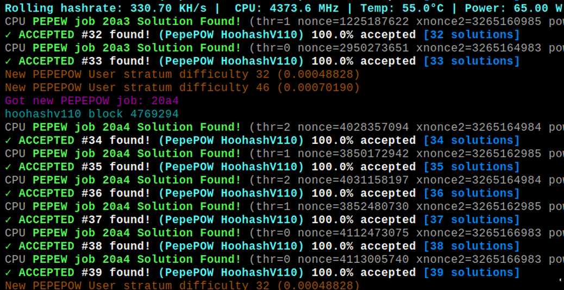The height and width of the screenshot is (290, 564).
Task: Click nonce=4028357094 in the job 20a4 line
Action: 353,127
